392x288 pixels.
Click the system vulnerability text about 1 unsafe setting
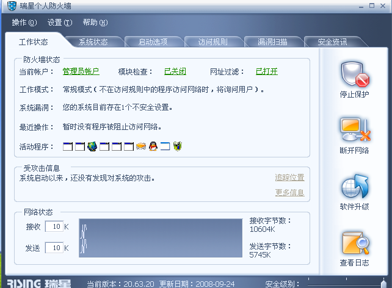click(117, 107)
